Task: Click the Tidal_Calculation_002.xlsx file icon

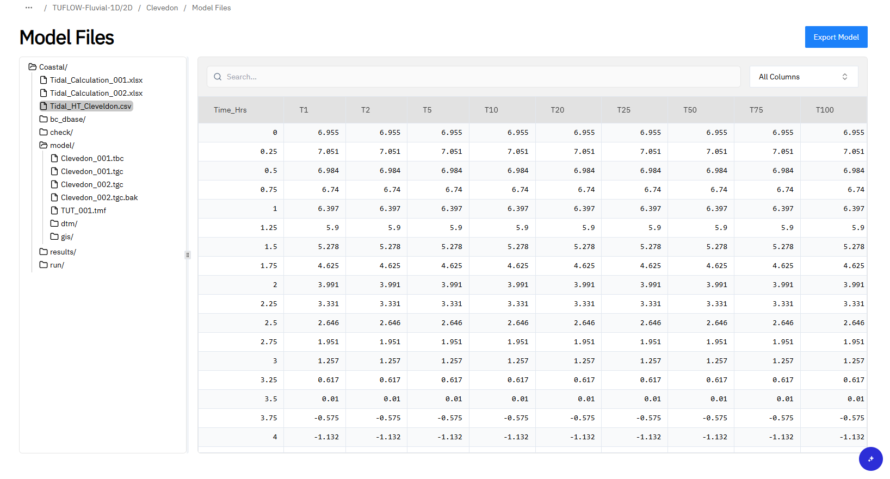Action: (44, 93)
